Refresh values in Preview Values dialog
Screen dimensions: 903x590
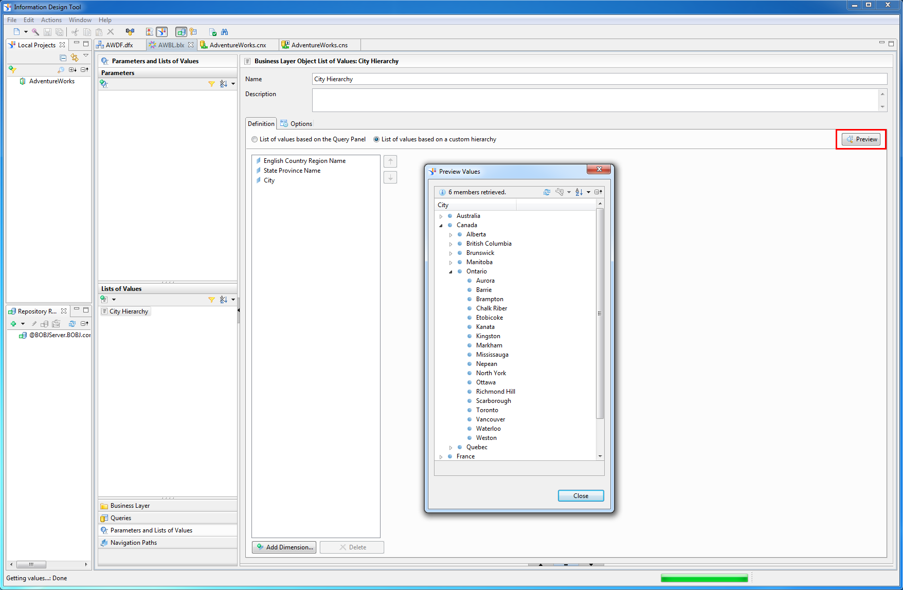[x=547, y=192]
